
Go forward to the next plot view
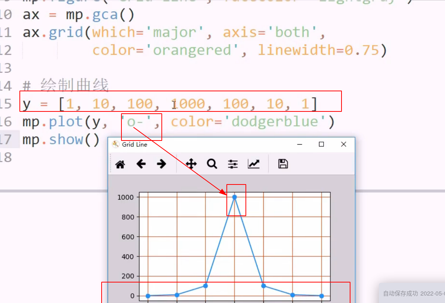(x=161, y=164)
